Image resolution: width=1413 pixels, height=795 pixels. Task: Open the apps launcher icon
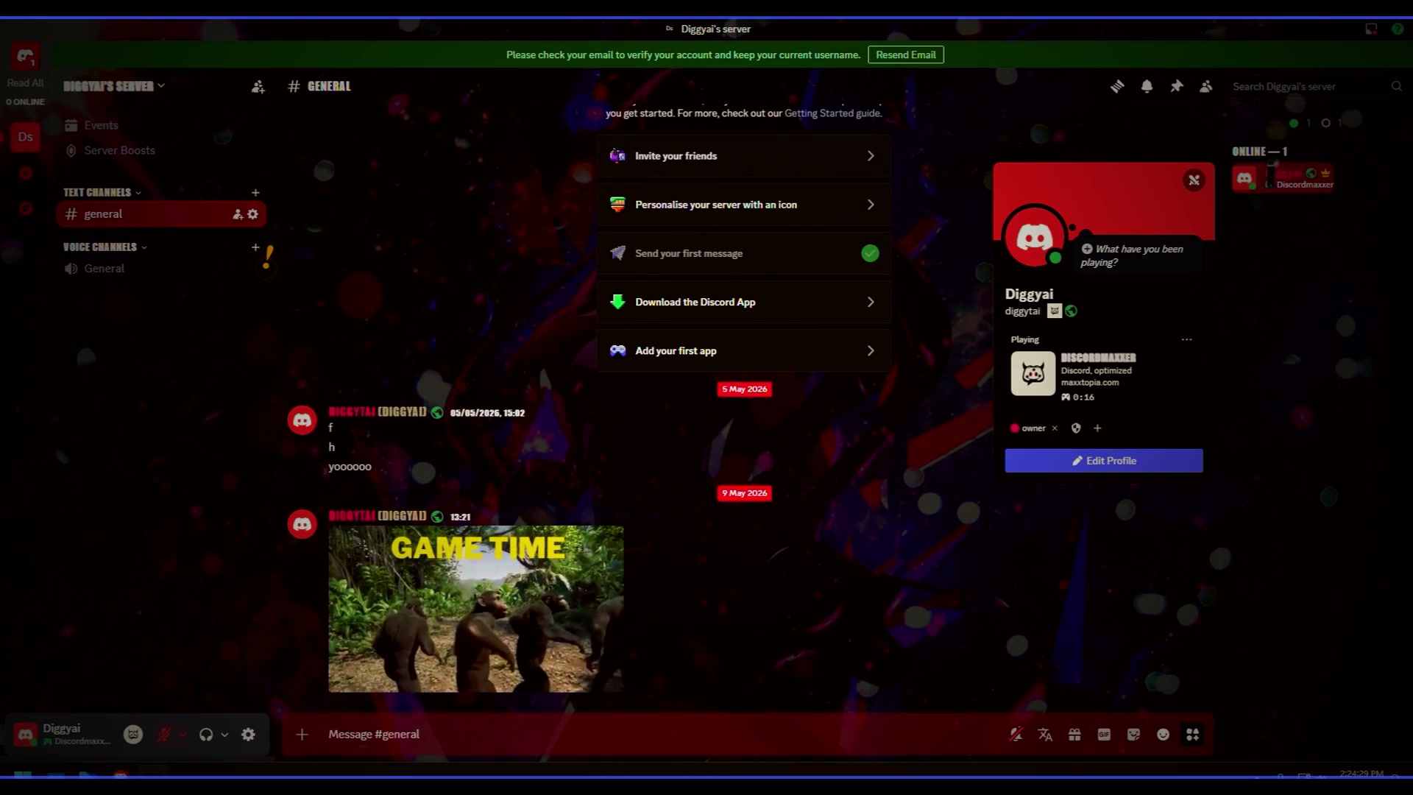[1192, 735]
